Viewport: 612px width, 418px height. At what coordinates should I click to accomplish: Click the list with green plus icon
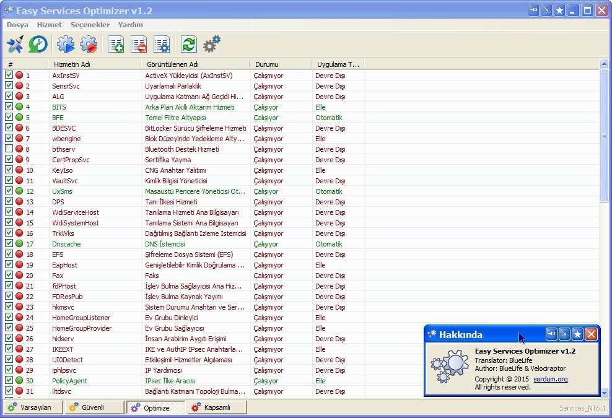116,44
